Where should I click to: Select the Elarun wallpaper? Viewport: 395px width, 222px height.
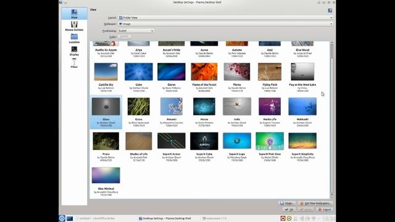[x=172, y=77]
